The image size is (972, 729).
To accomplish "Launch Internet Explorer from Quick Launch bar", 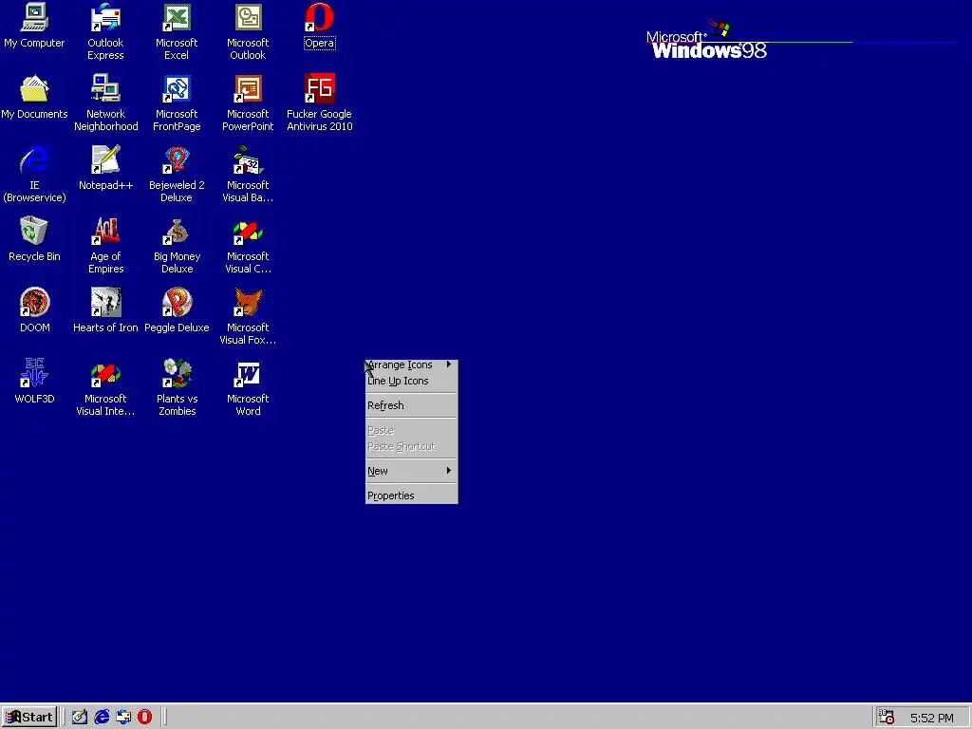I will [102, 718].
